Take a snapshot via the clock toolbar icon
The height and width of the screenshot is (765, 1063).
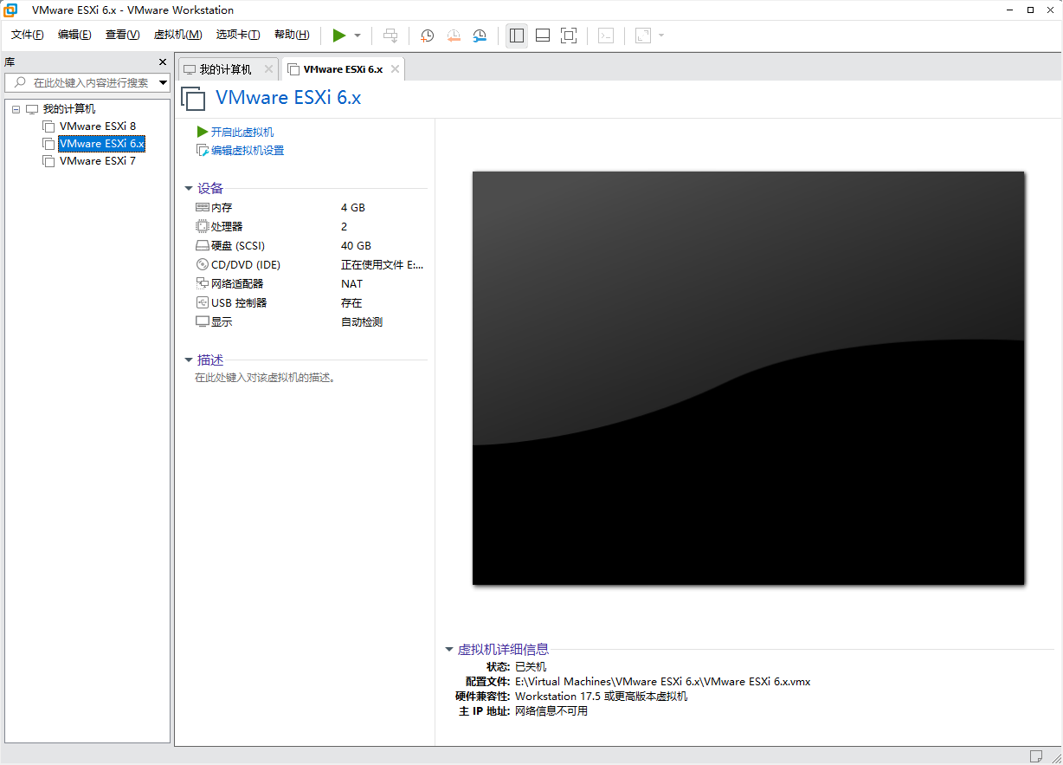426,36
